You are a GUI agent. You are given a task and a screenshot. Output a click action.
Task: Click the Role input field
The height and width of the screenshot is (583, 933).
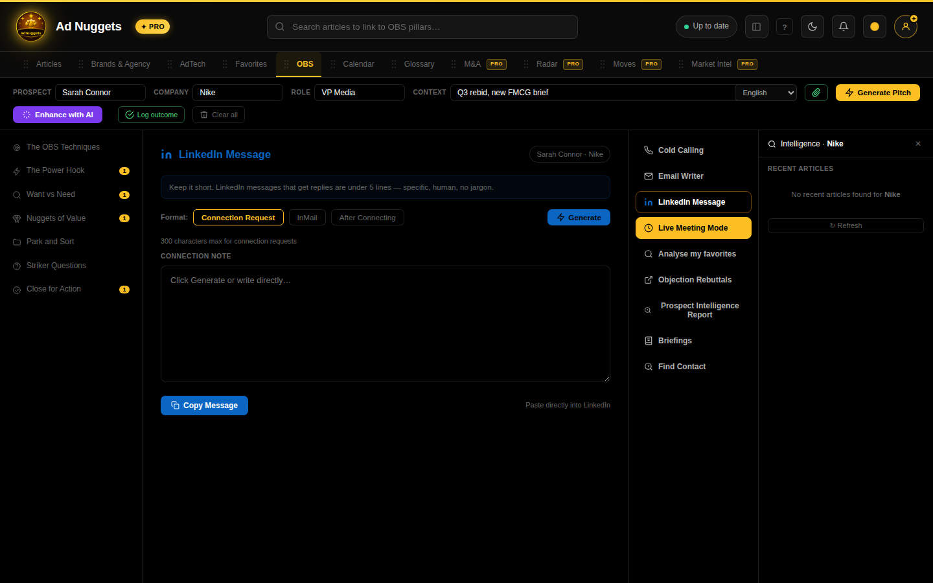click(360, 93)
